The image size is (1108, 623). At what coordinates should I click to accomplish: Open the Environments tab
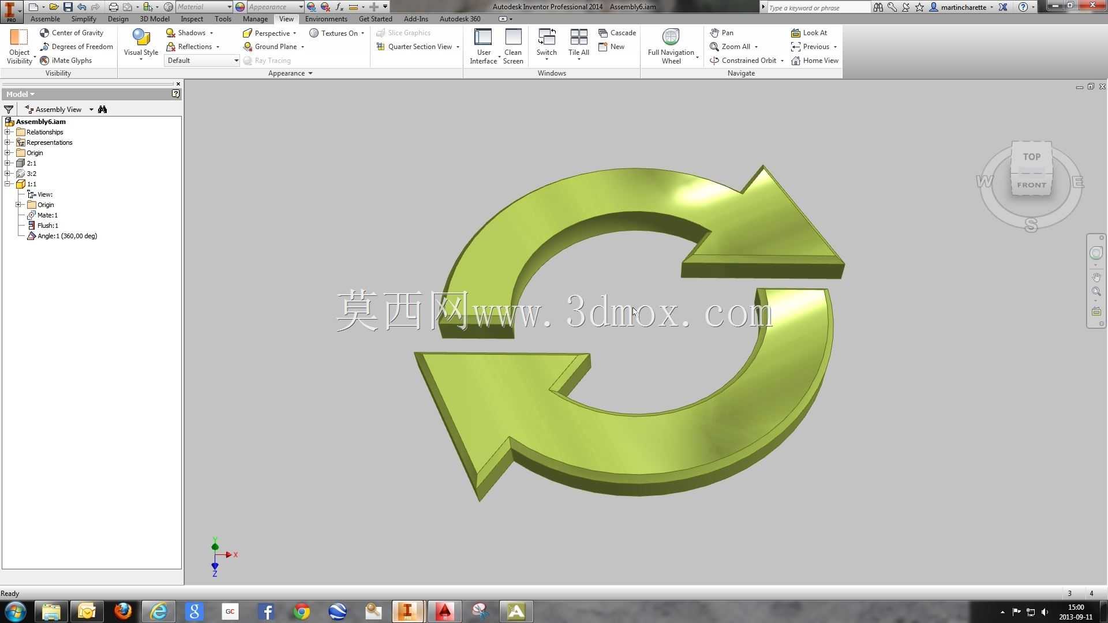[x=326, y=19]
